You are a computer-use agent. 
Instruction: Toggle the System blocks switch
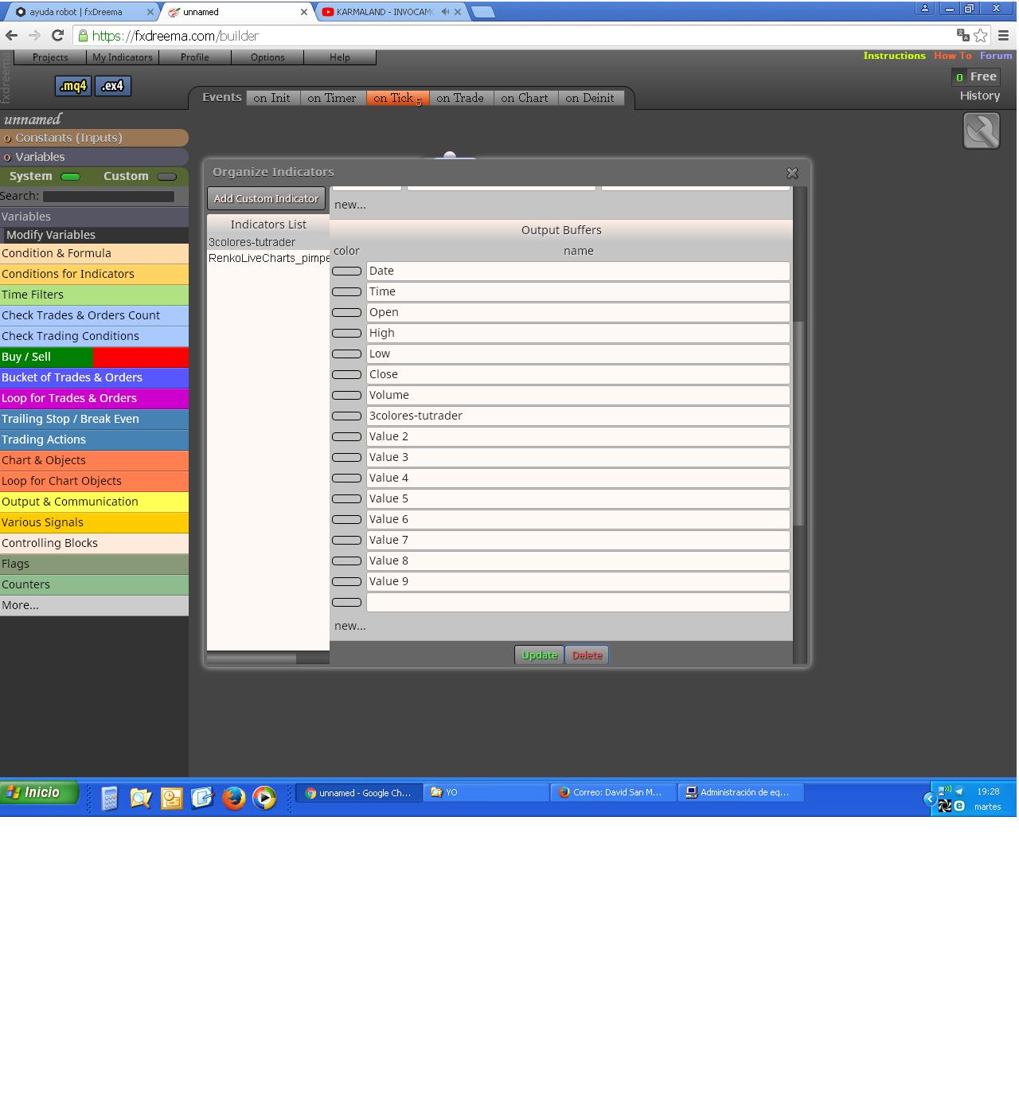71,177
